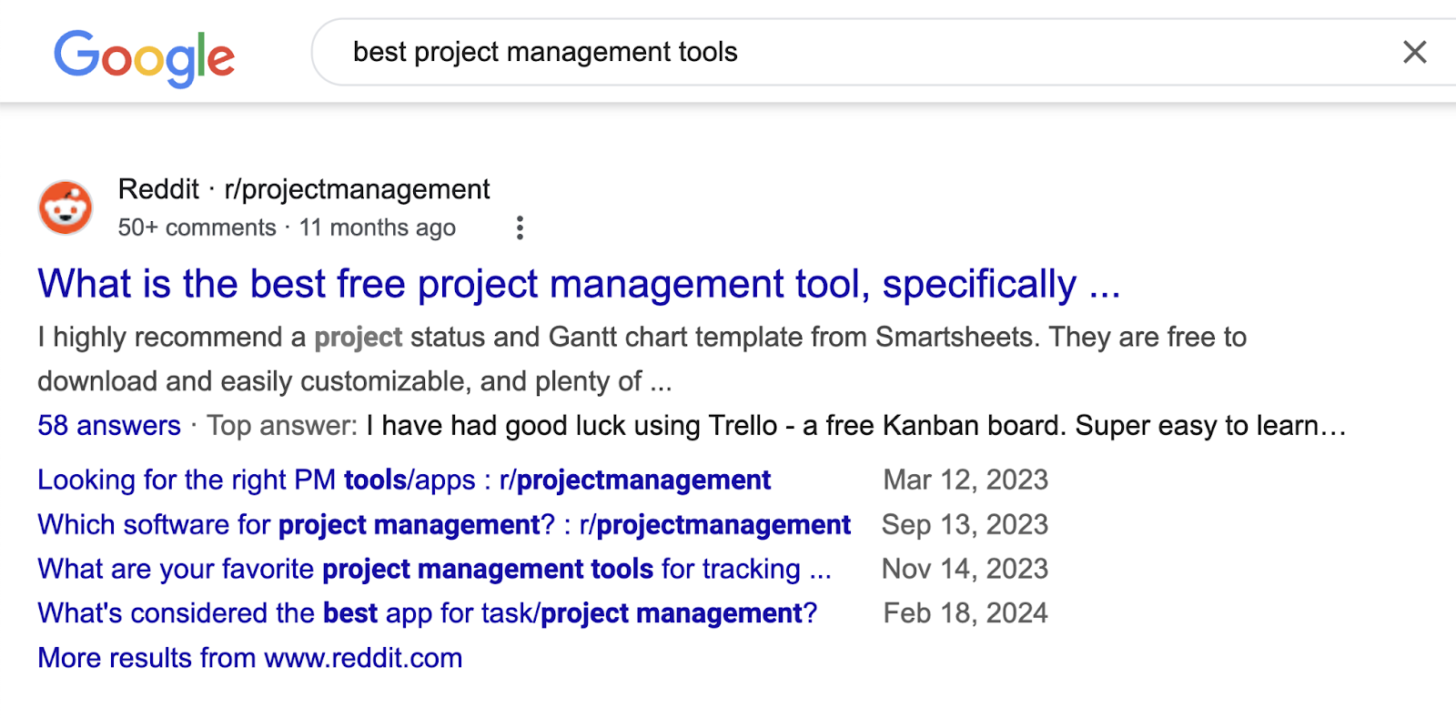Click '50+ comments · 11 months ago' text

tap(287, 228)
